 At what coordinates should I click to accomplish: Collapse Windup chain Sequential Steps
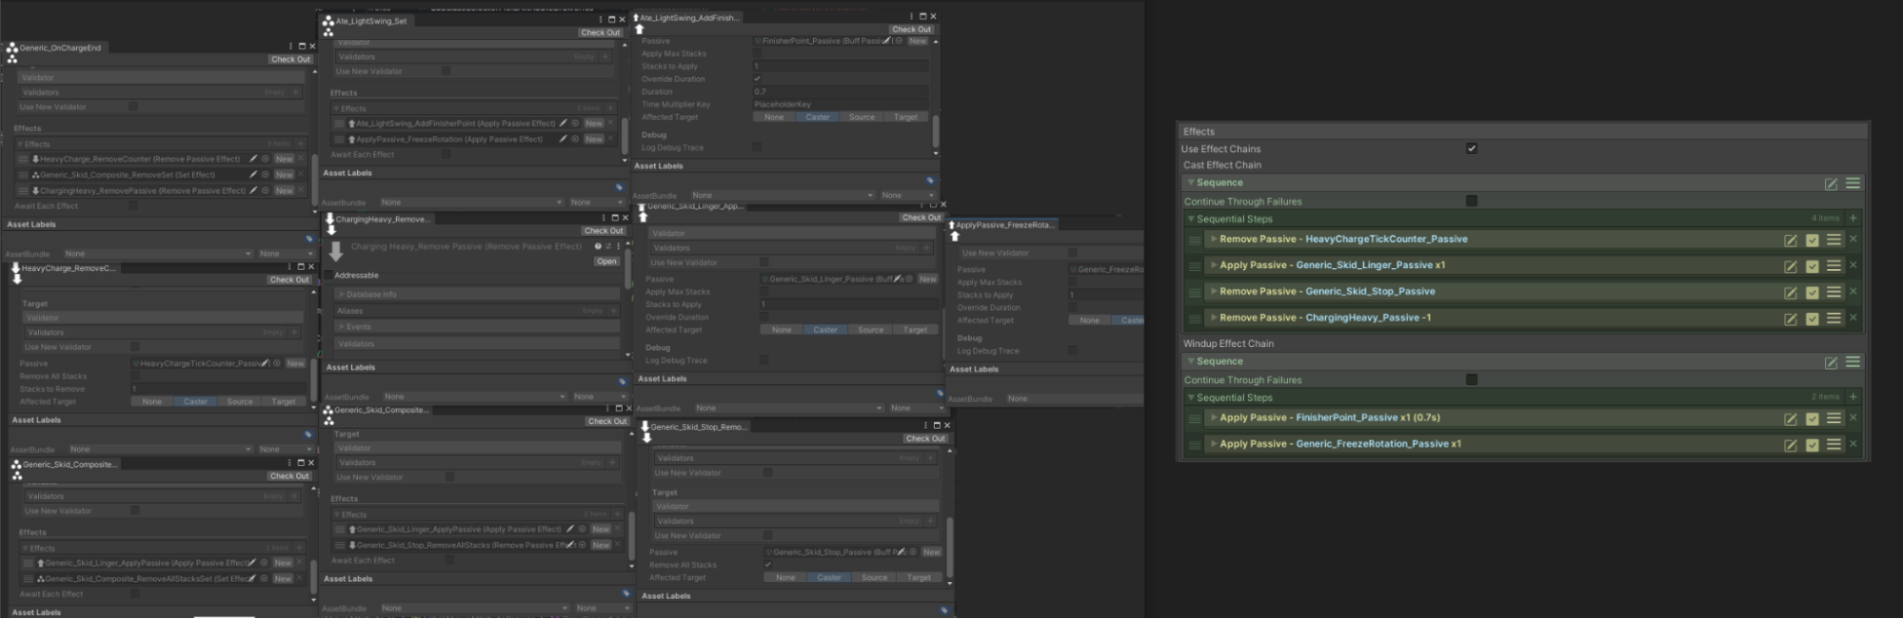click(1190, 398)
